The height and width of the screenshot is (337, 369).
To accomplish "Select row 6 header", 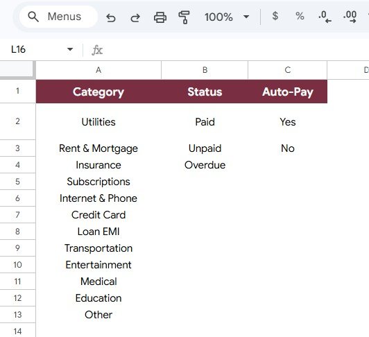I will point(17,198).
